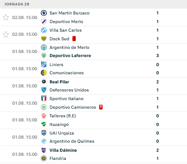Screen dimensions: 187x164
Task: Click Dock Sud red card indicator
Action: tap(74, 39)
